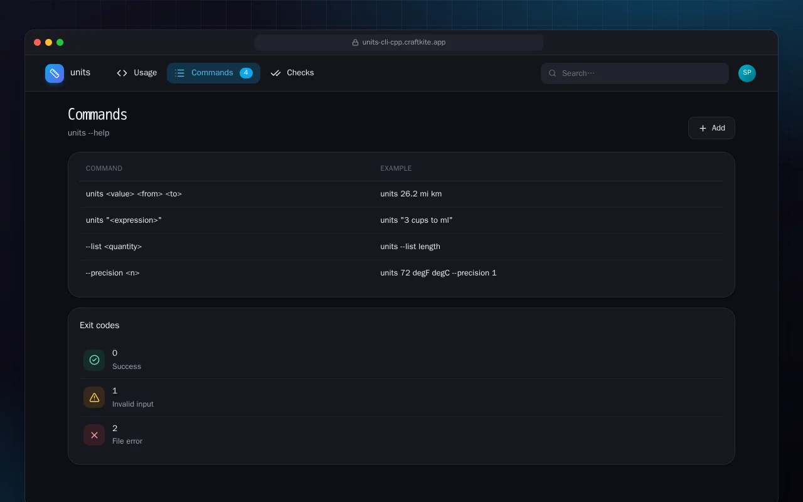Screen dimensions: 803x502
Task: Select the Commands tab
Action: 213,73
